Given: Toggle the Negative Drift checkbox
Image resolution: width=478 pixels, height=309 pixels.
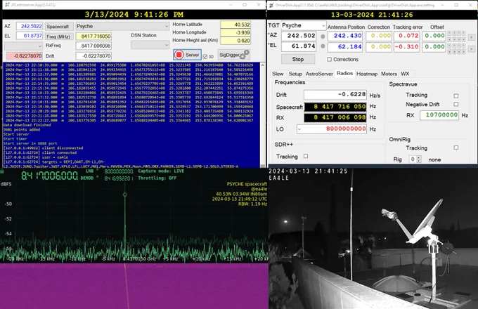Looking at the screenshot, I should (456, 104).
